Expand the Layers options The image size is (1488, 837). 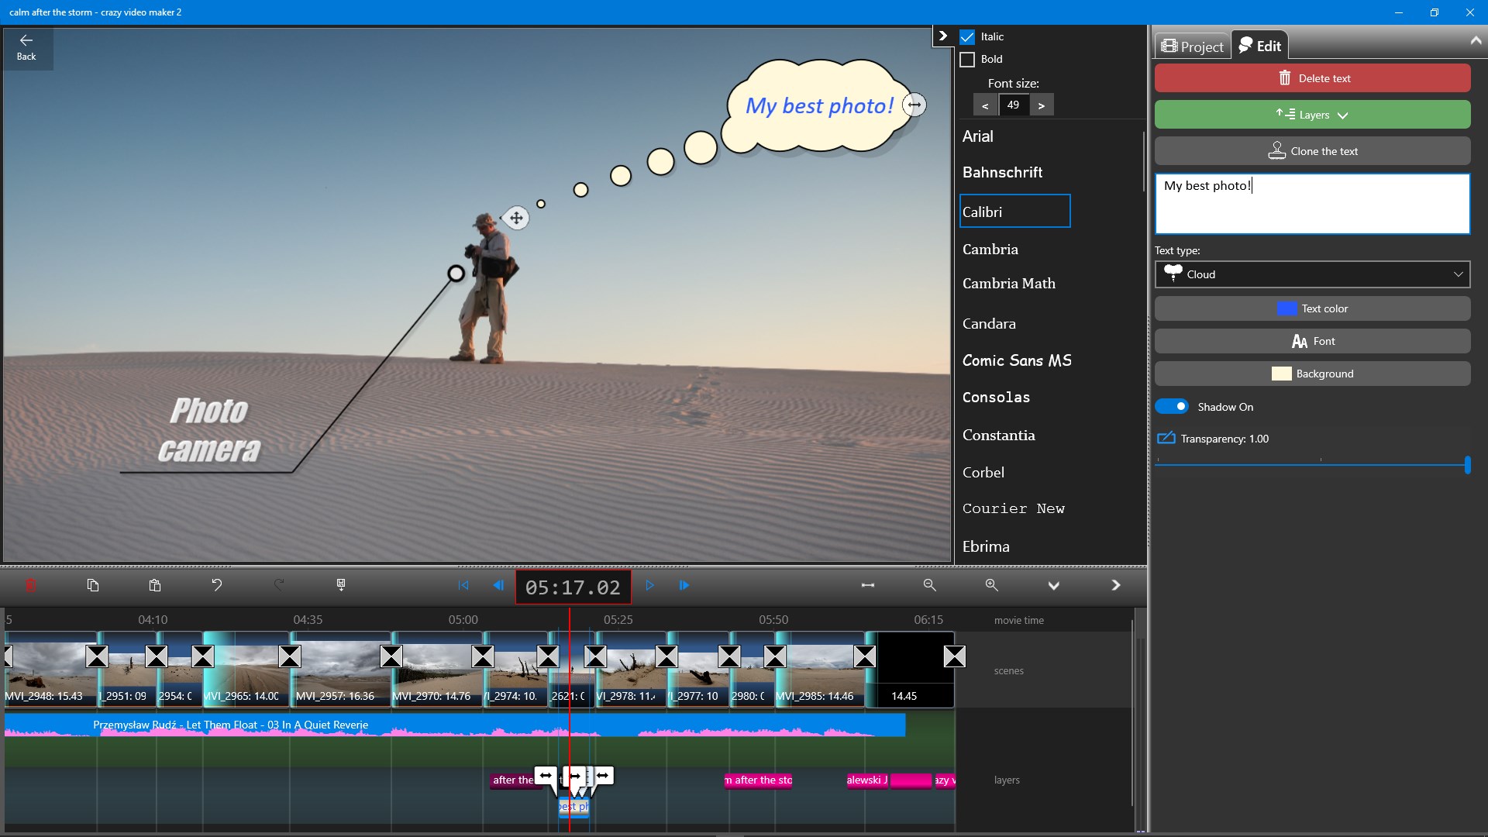point(1311,114)
